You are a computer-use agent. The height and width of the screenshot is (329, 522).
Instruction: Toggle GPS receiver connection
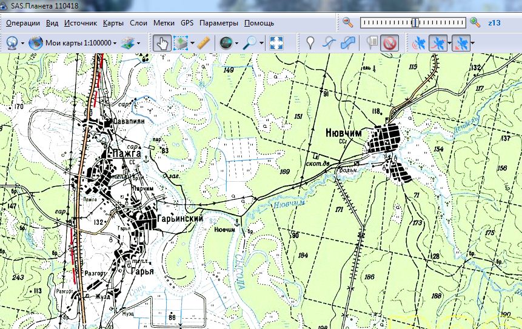418,43
